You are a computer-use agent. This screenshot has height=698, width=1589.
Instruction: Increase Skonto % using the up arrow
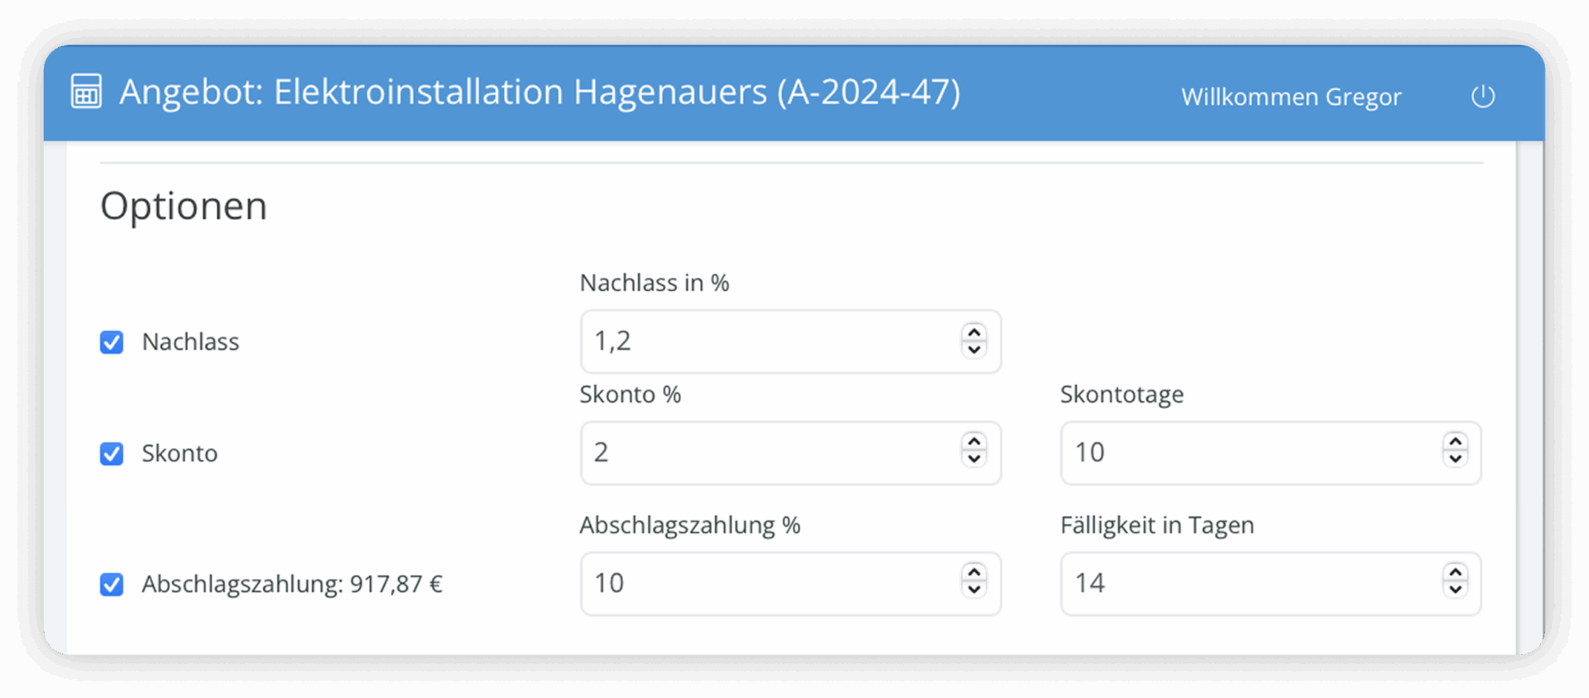[x=974, y=443]
